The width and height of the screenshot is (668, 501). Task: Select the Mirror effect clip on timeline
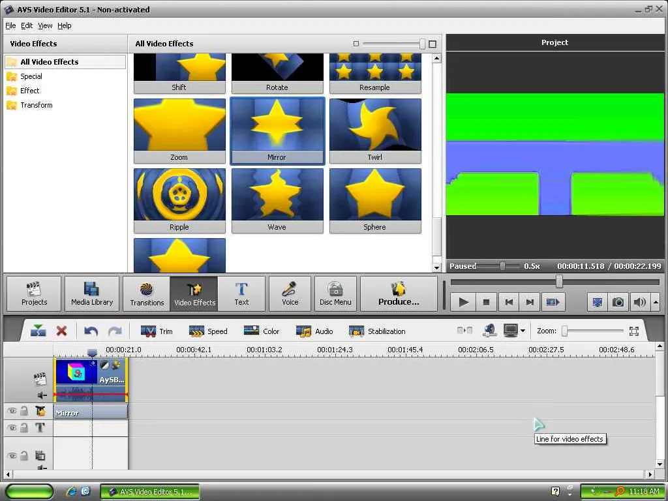point(90,412)
